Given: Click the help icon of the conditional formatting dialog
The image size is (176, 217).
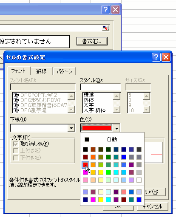Looking at the screenshot, I should coord(105,10).
